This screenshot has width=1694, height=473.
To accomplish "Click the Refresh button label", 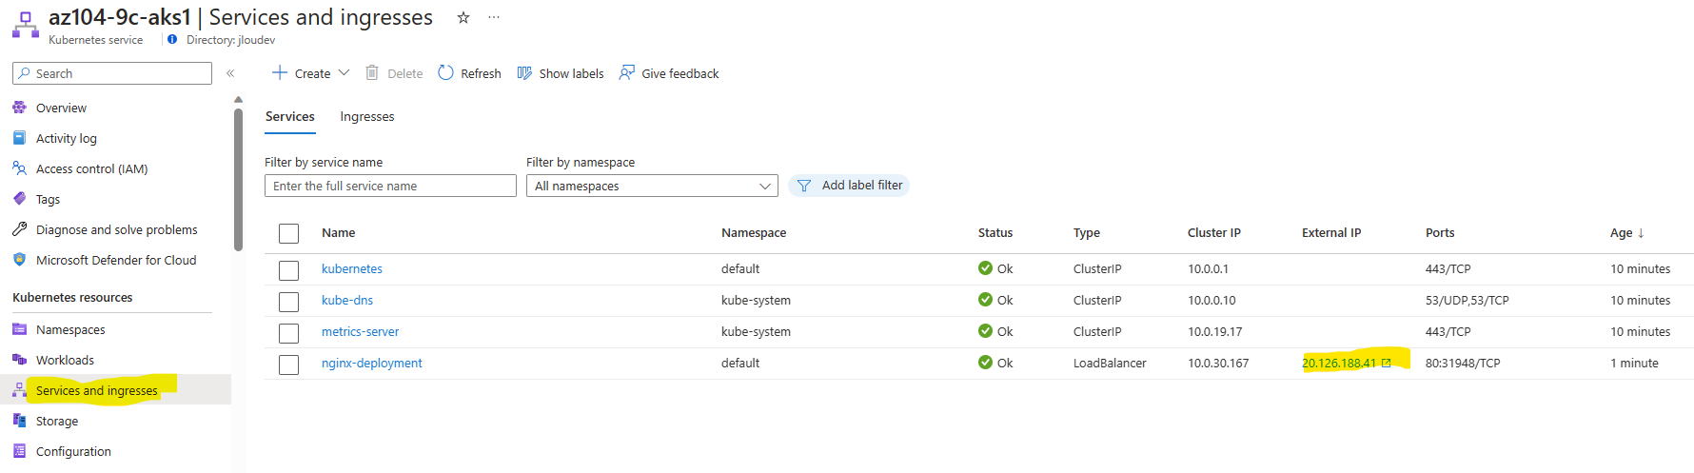I will point(481,73).
